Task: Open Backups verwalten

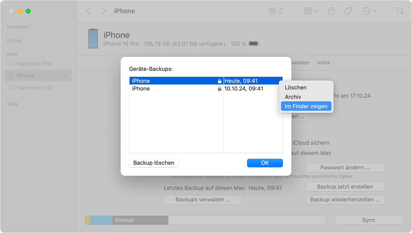Action: [x=203, y=200]
